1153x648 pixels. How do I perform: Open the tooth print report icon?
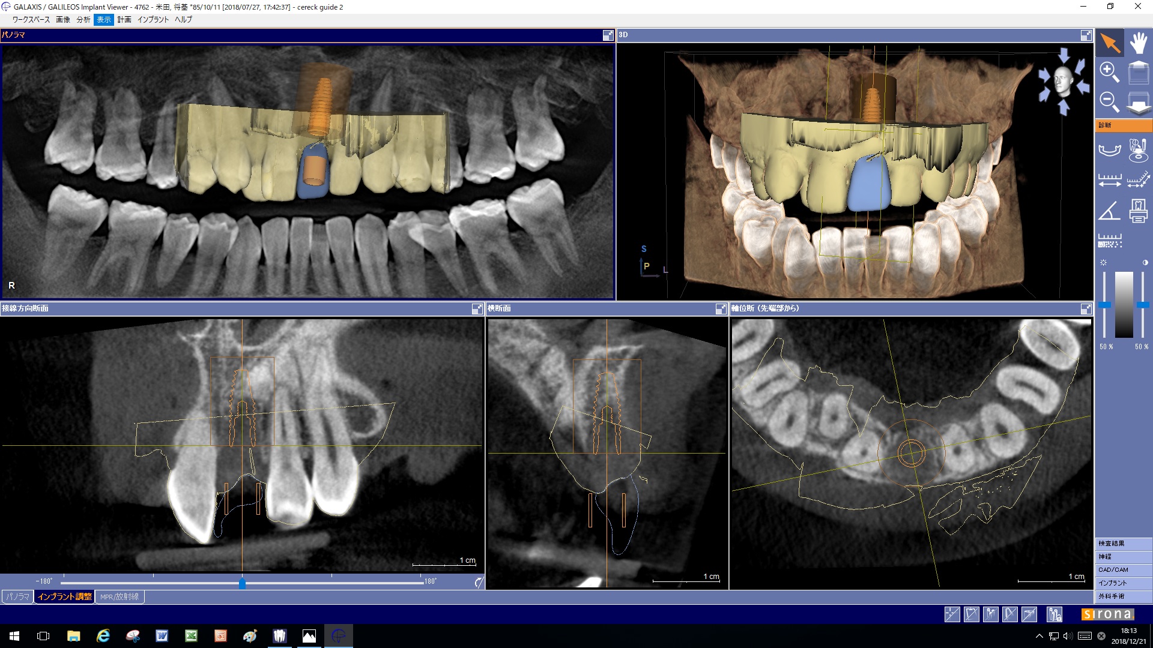(1138, 211)
